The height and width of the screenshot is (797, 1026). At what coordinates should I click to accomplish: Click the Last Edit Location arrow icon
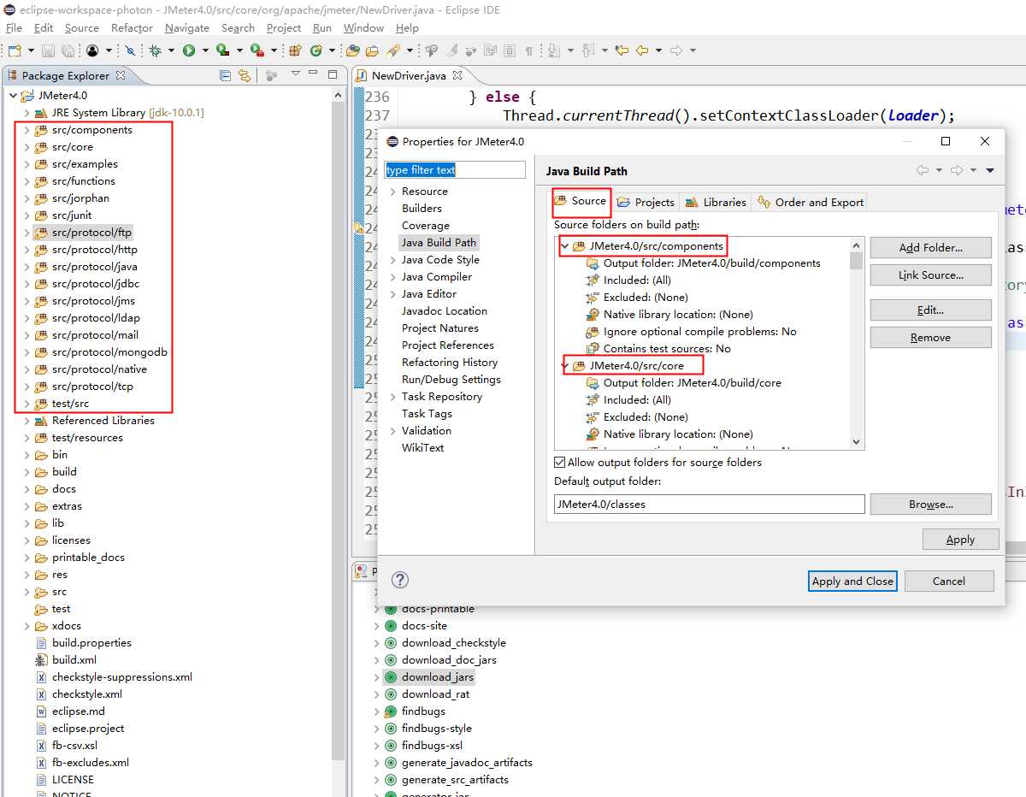tap(622, 51)
